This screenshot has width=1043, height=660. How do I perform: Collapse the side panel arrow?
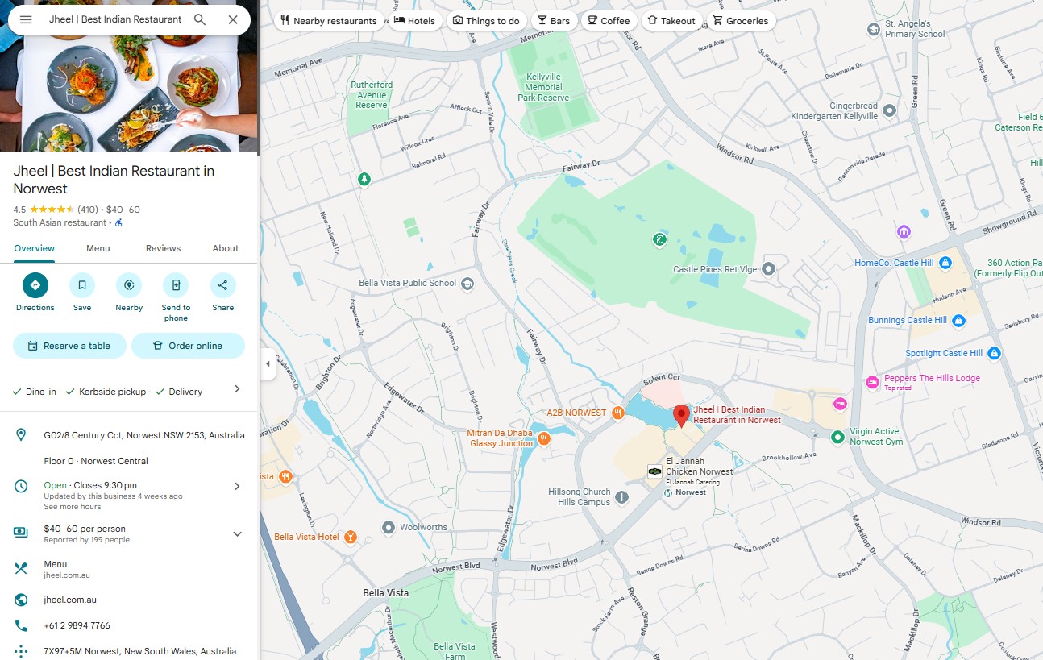point(268,363)
